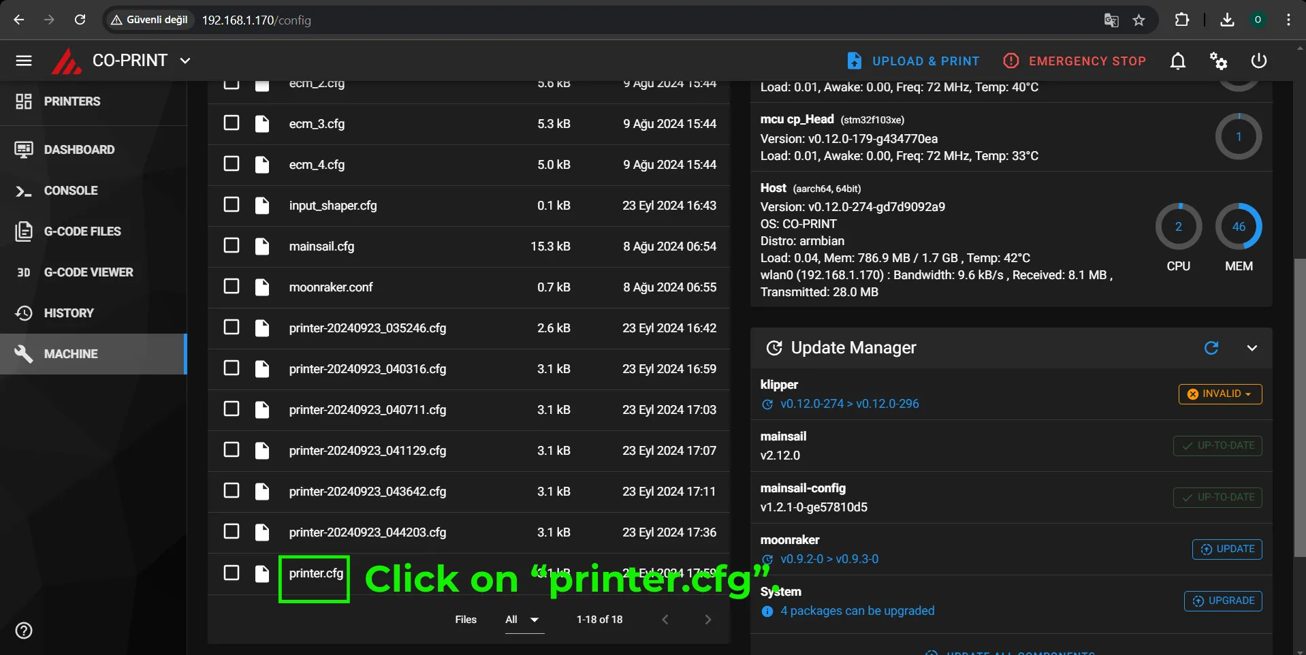This screenshot has height=655, width=1306.
Task: Click the CO-PRINT logo icon
Action: click(x=67, y=61)
